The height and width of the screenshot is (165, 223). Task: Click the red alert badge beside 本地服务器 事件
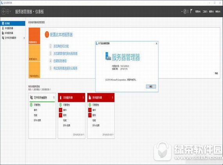(x=61, y=110)
